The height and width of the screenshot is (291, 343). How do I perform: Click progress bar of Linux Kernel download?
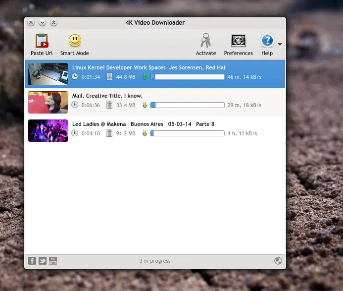tap(188, 77)
